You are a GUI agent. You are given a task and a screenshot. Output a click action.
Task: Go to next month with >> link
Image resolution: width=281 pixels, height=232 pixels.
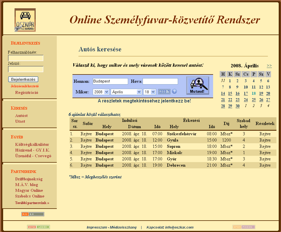269,65
